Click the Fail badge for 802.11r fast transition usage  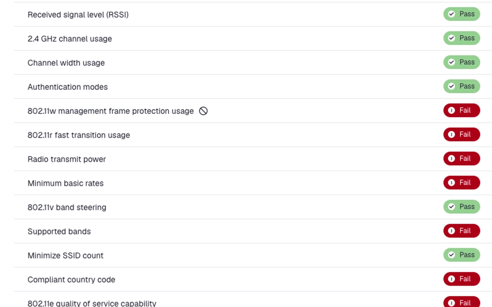coord(462,134)
